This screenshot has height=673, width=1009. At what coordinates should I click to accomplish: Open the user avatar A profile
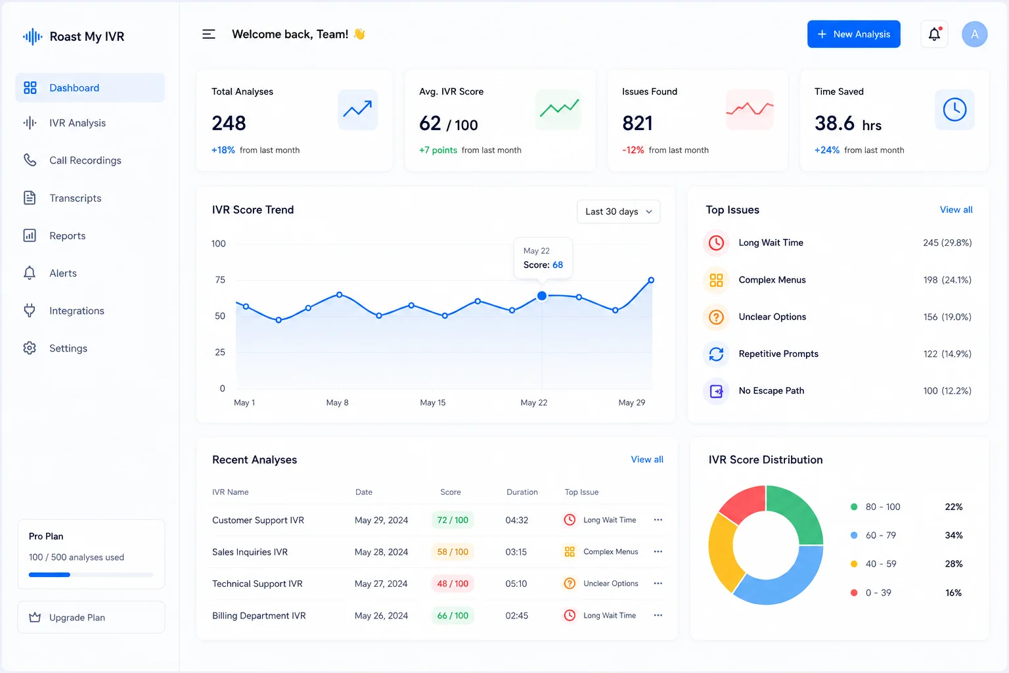point(975,34)
